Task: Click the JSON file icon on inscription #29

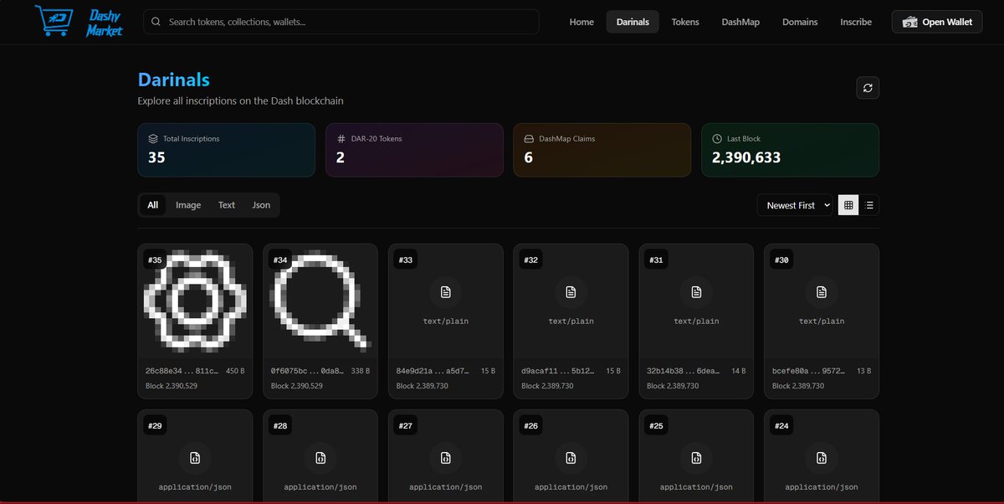Action: 195,458
